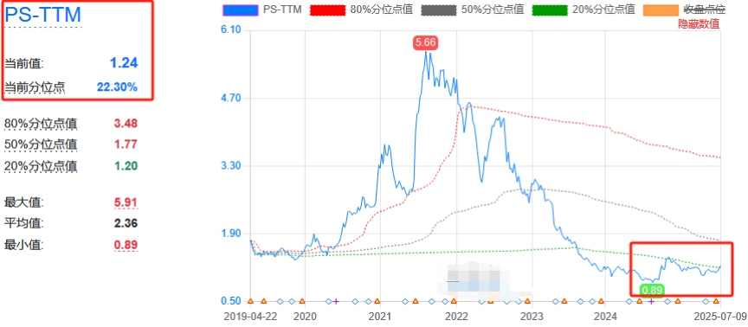
Task: Click the 最小值 label
Action: pos(23,246)
